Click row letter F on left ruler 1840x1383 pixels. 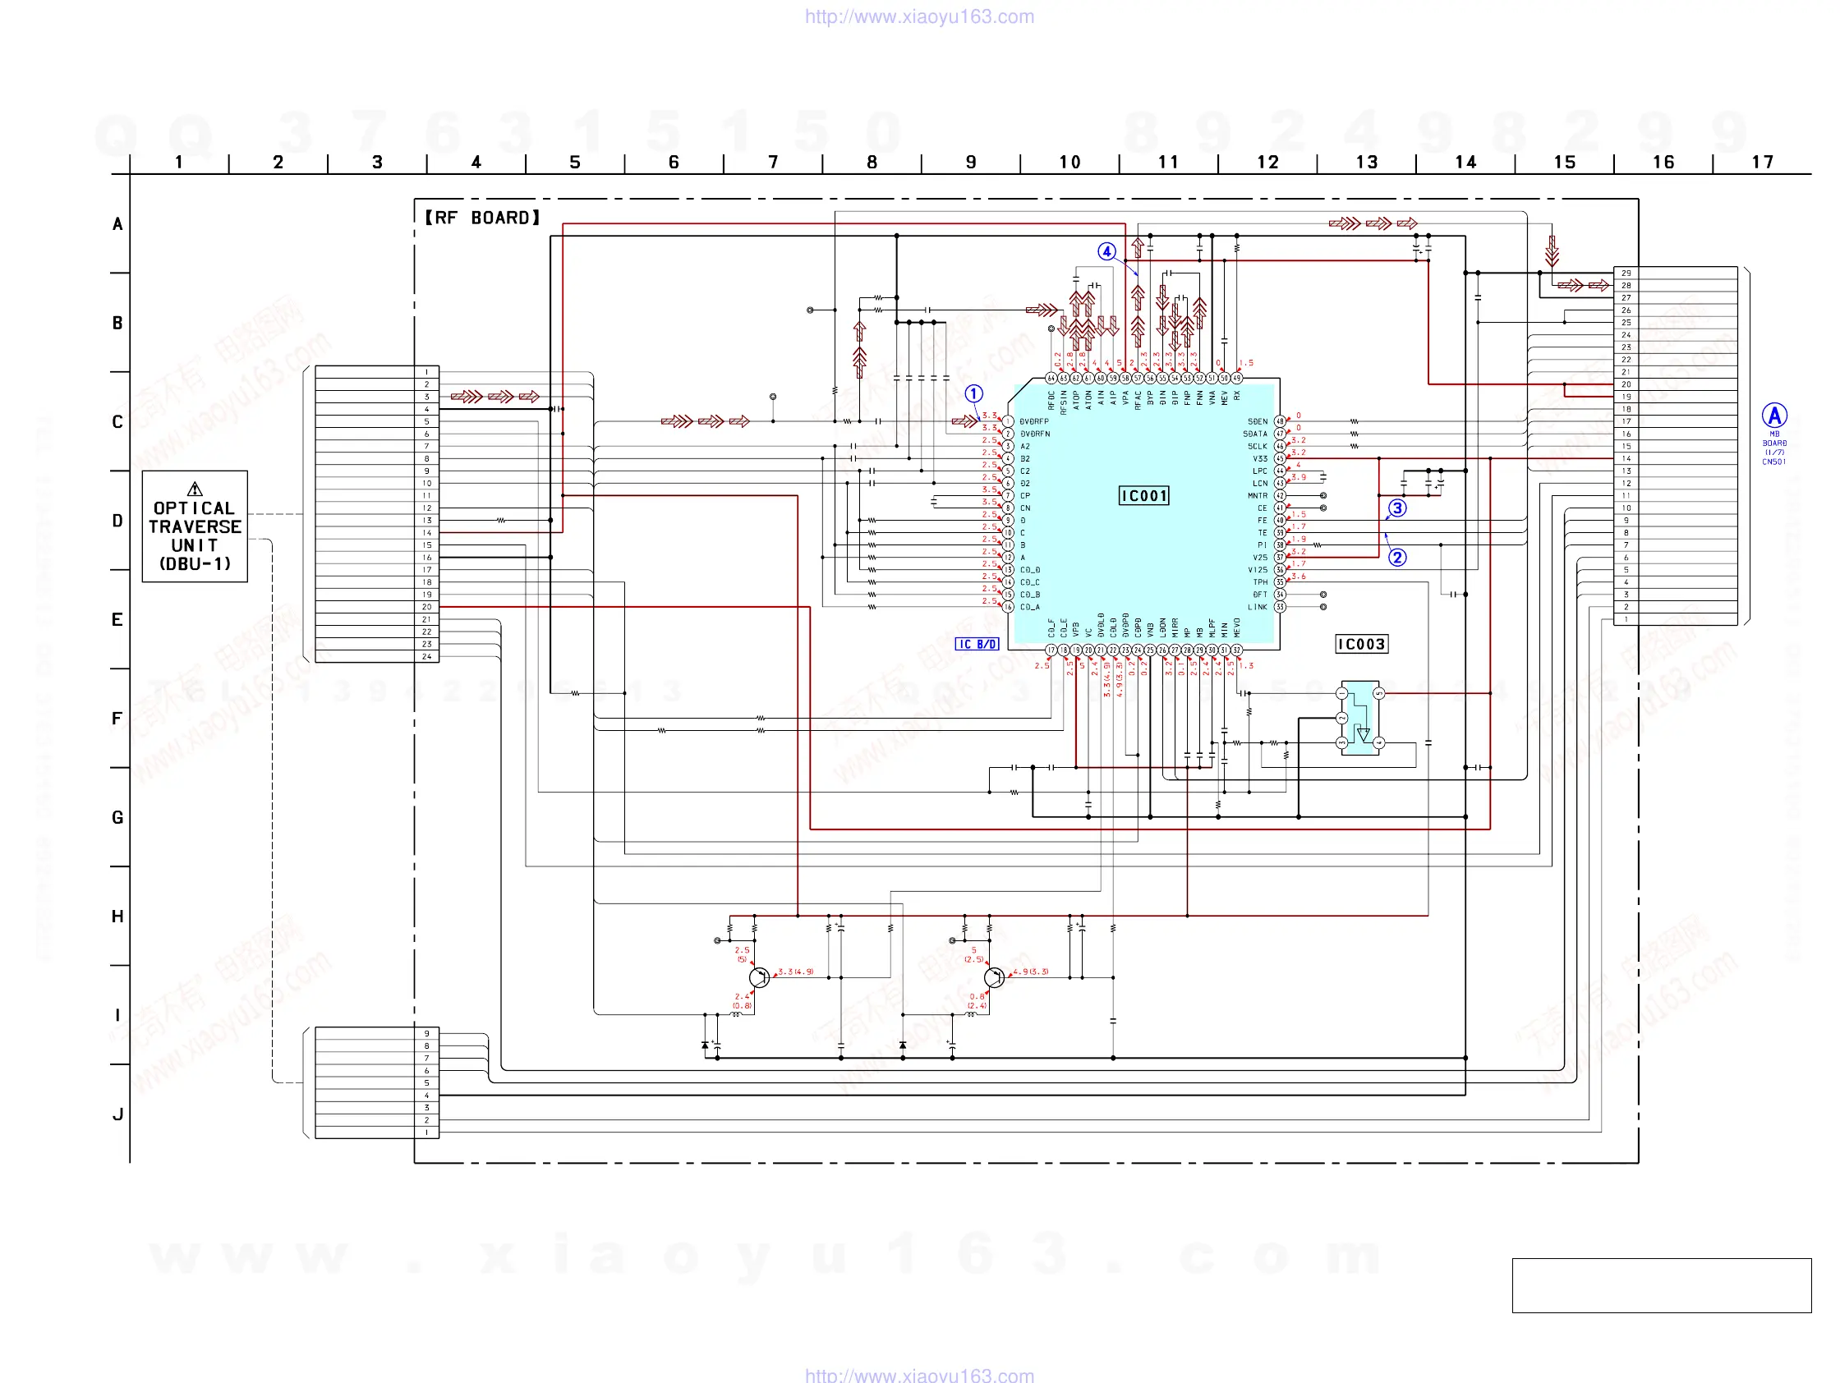[117, 718]
